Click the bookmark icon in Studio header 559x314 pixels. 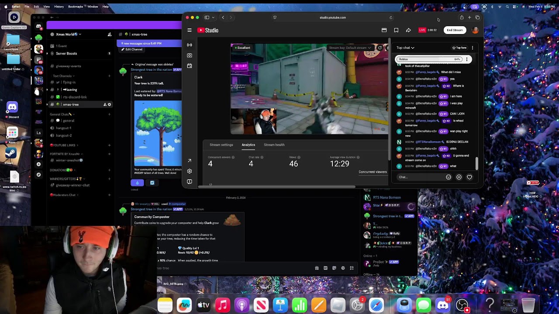[396, 30]
